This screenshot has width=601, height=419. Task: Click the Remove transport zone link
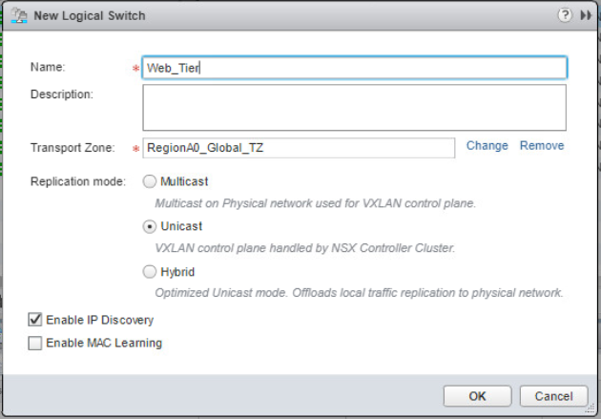(542, 146)
